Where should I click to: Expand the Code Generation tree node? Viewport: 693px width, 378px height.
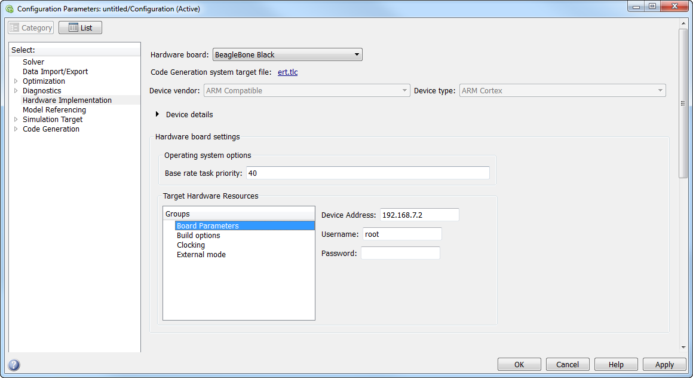pyautogui.click(x=16, y=129)
